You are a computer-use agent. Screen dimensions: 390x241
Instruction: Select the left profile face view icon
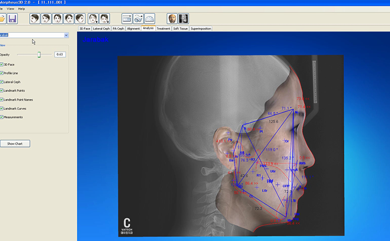coord(35,19)
